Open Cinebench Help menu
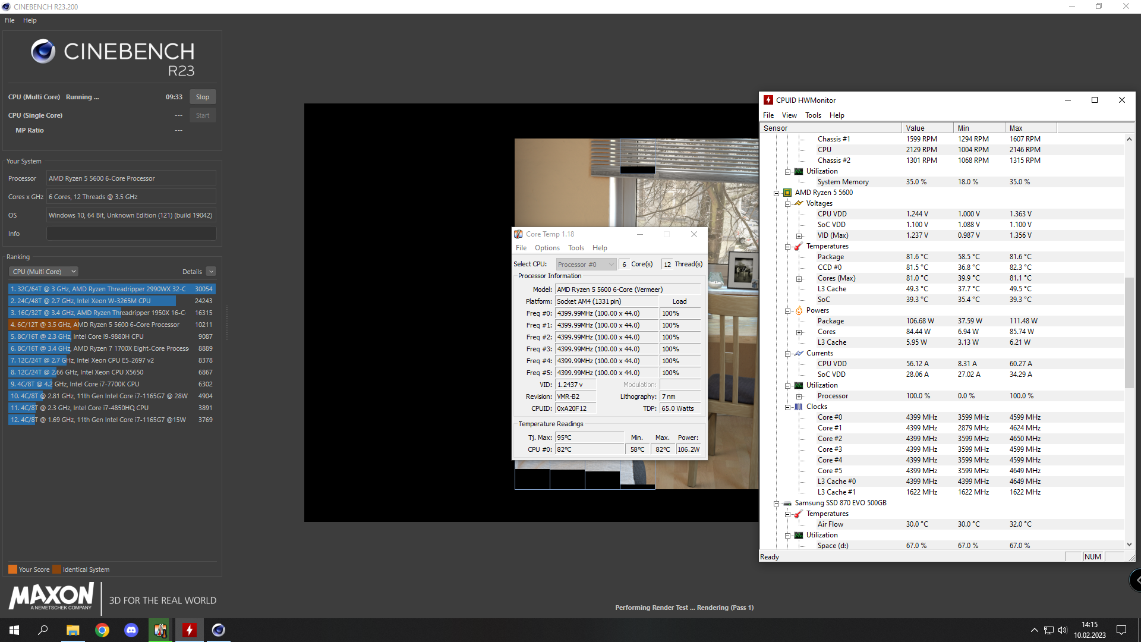 click(30, 20)
